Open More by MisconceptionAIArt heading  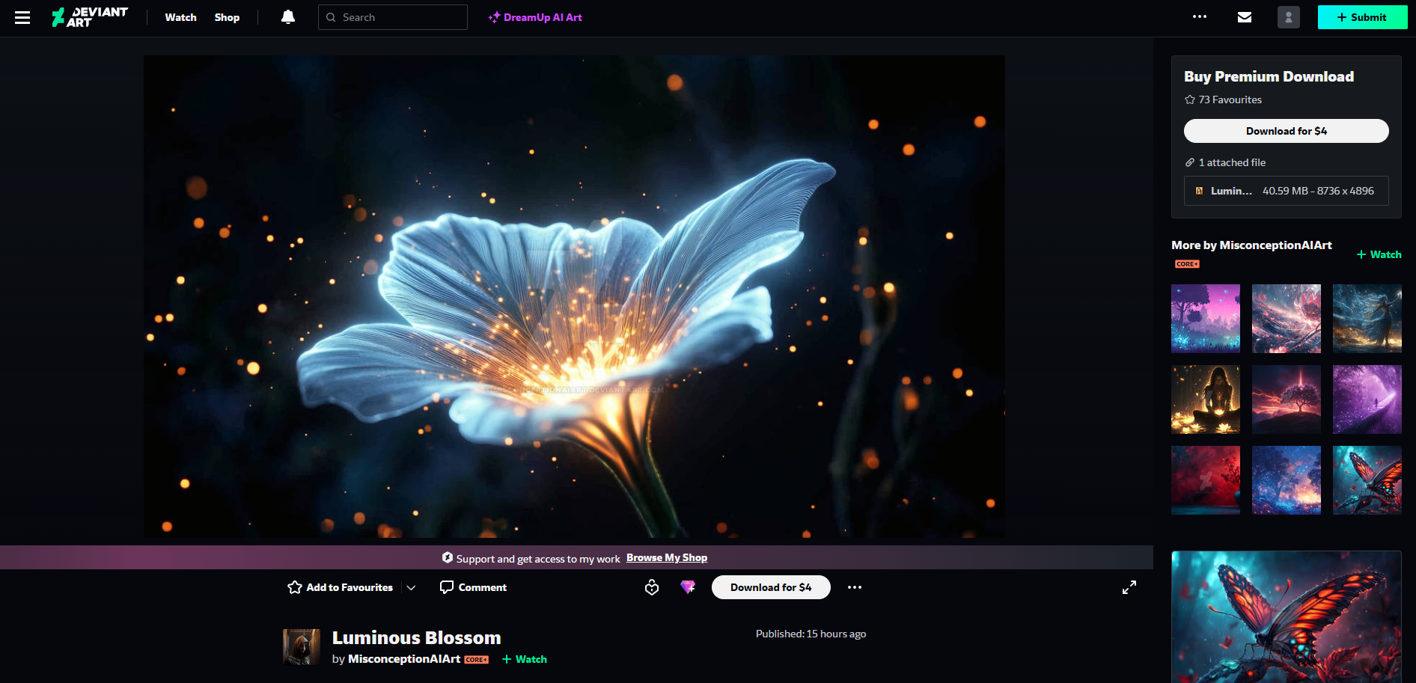[1251, 245]
